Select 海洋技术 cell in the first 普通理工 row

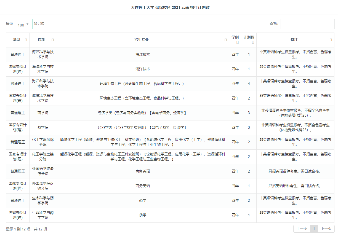point(143,55)
